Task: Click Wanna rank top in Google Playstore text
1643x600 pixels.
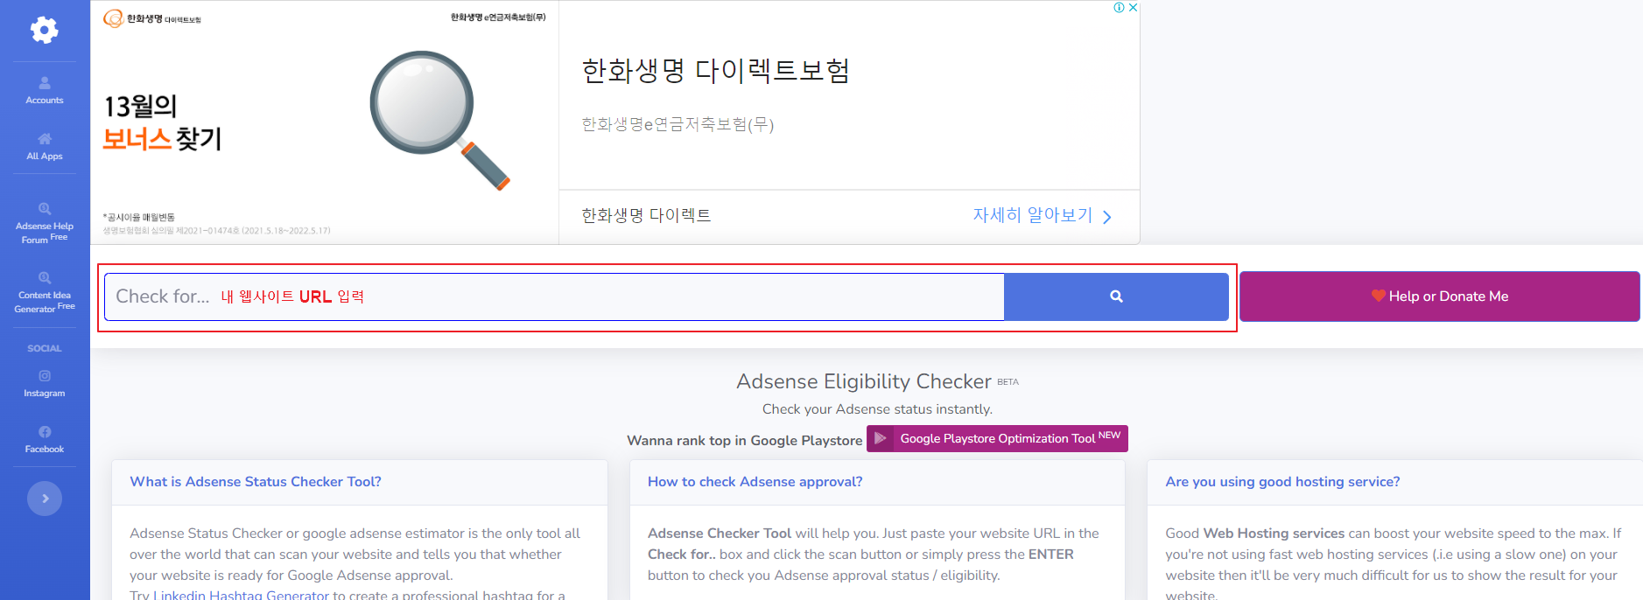Action: tap(745, 441)
